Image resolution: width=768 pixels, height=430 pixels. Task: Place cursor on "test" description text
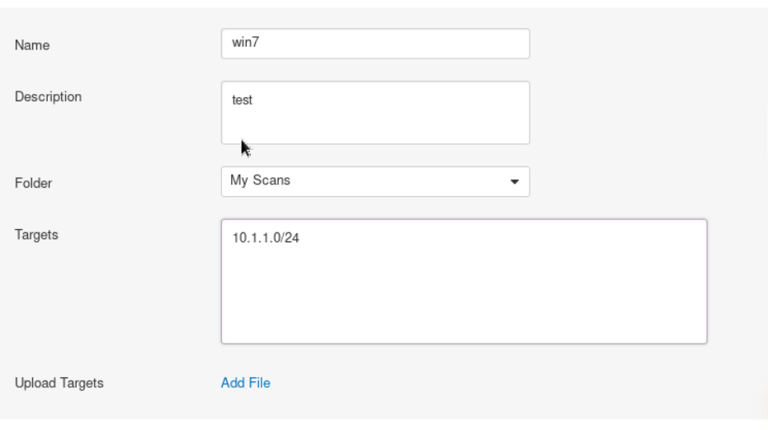coord(243,100)
